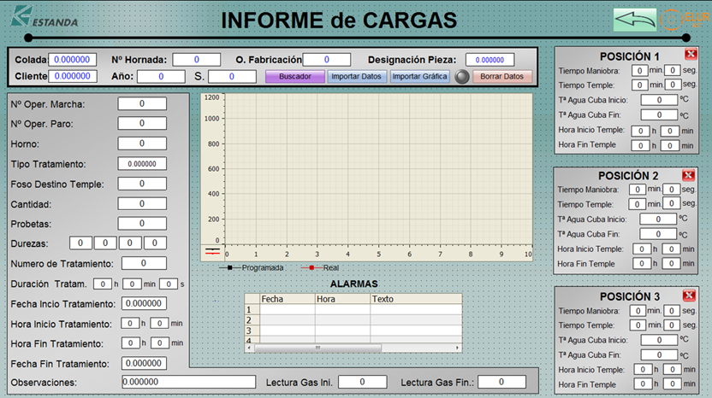Image resolution: width=712 pixels, height=398 pixels.
Task: Click the green back arrow icon
Action: click(635, 20)
